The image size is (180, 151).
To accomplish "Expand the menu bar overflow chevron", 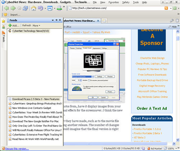I will pyautogui.click(x=163, y=2).
